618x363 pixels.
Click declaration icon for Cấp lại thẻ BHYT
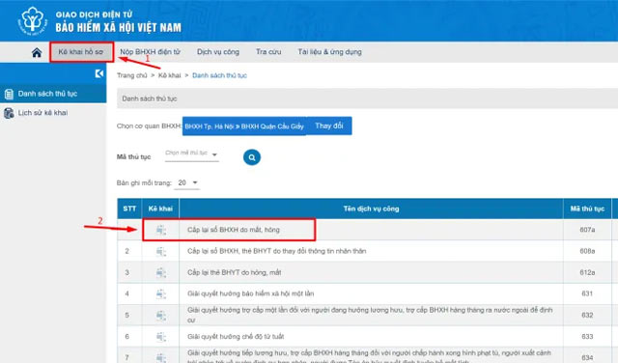[x=161, y=272]
